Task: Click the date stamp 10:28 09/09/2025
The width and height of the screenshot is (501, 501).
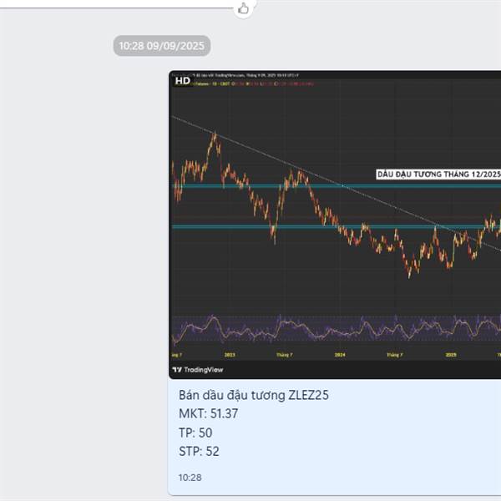Action: click(162, 46)
